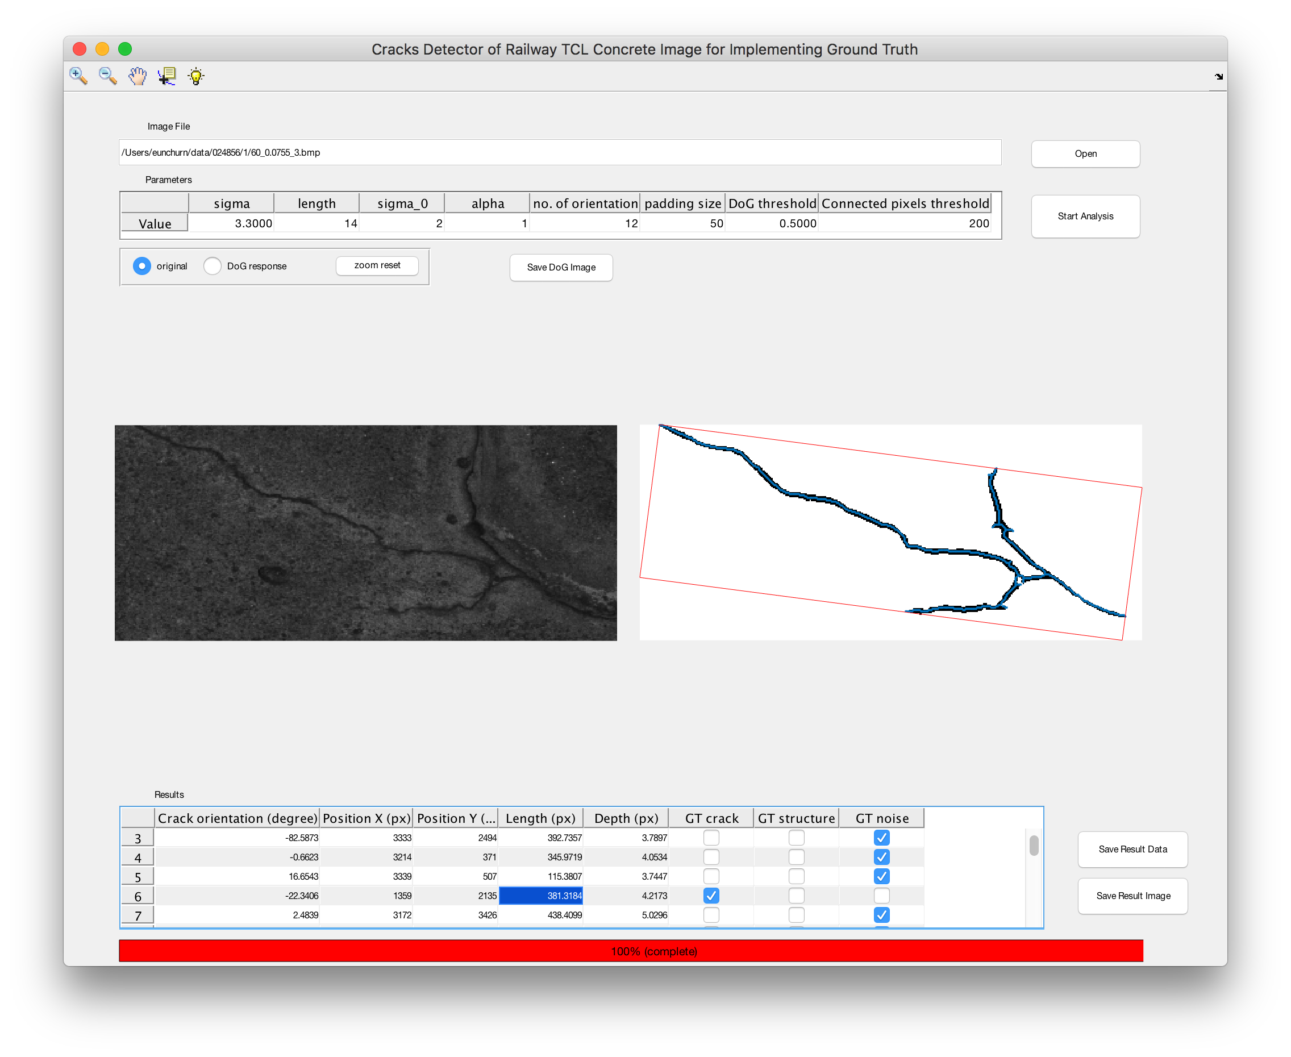Click the Save DoG Image button
This screenshot has height=1057, width=1291.
coord(561,266)
